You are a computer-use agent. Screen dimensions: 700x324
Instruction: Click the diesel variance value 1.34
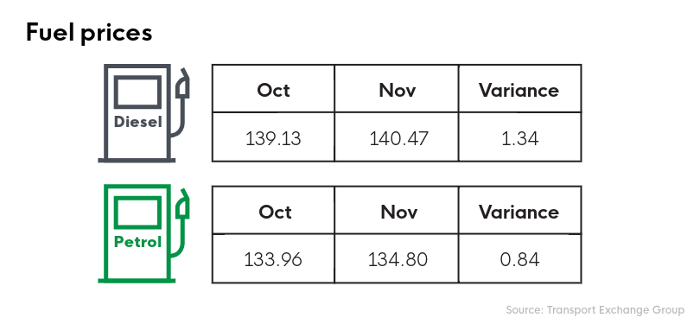(519, 138)
